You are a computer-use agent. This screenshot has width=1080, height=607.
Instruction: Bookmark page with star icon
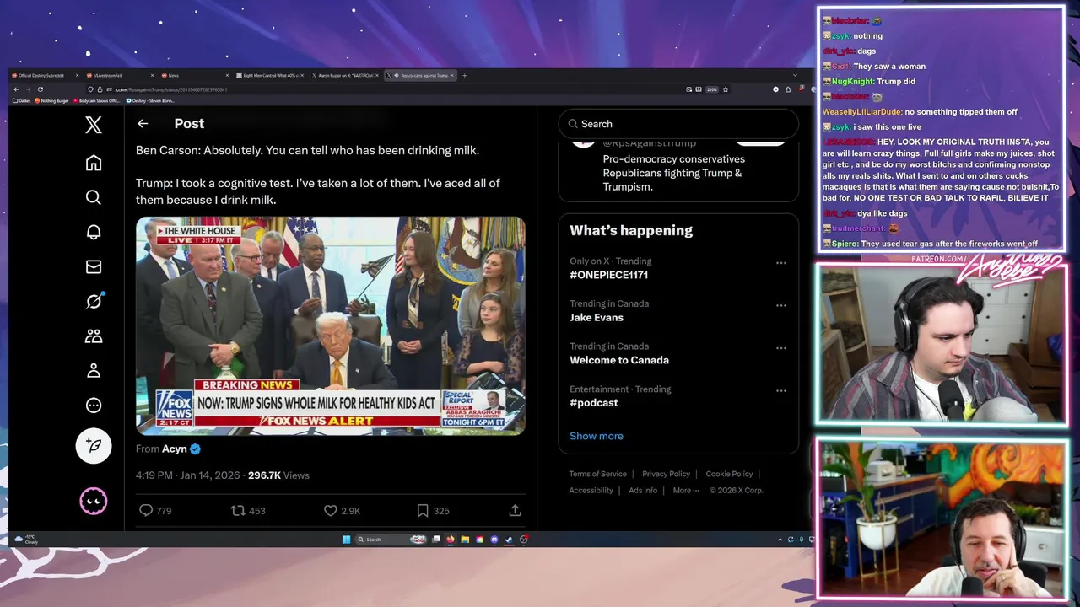coord(726,89)
